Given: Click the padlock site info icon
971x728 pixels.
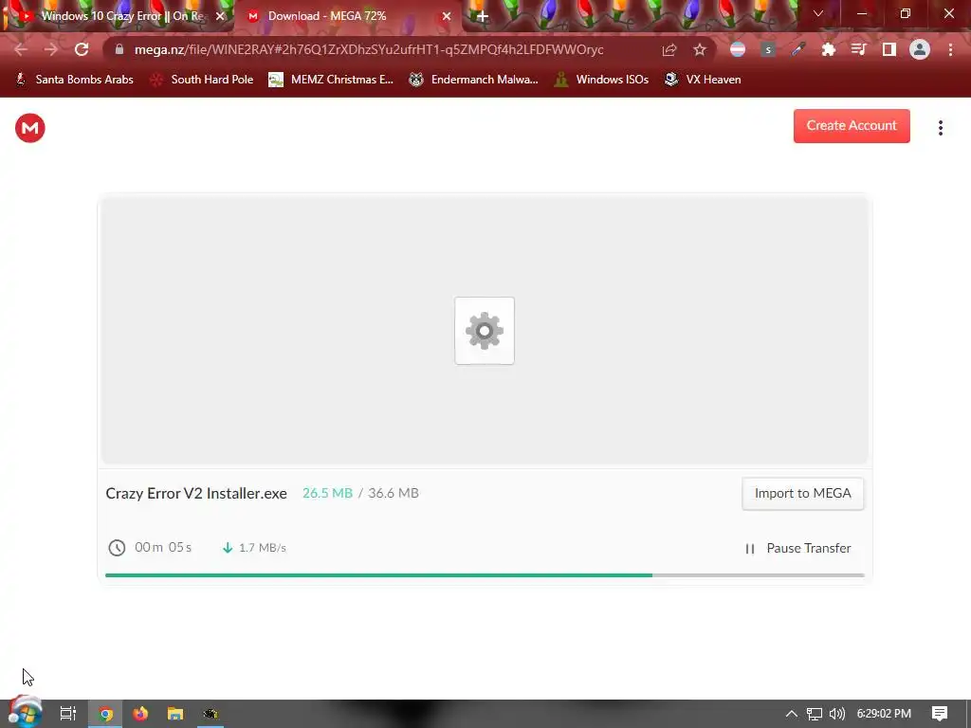Looking at the screenshot, I should (119, 49).
